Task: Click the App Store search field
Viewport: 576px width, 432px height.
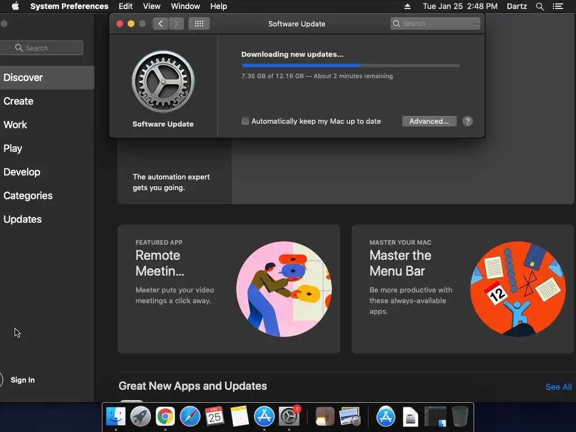Action: 42,48
